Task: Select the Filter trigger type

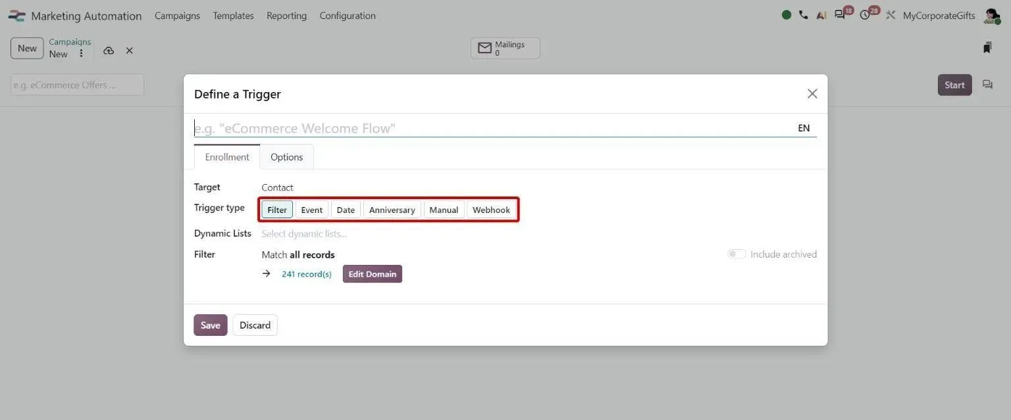Action: [x=277, y=210]
